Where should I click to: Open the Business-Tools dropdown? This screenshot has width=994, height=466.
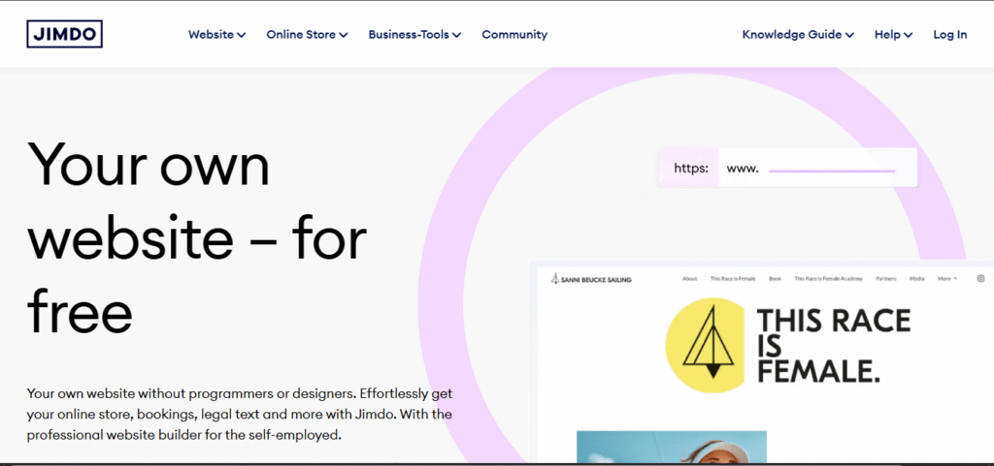tap(414, 35)
